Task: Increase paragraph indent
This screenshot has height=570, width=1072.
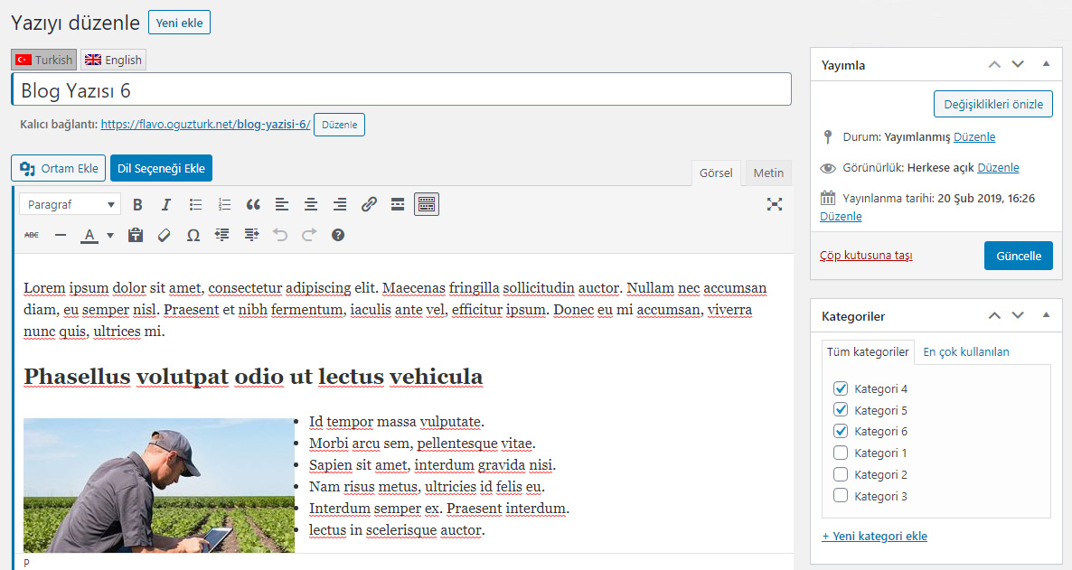Action: click(x=251, y=235)
